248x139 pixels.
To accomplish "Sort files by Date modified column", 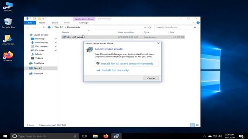I will click(126, 32).
